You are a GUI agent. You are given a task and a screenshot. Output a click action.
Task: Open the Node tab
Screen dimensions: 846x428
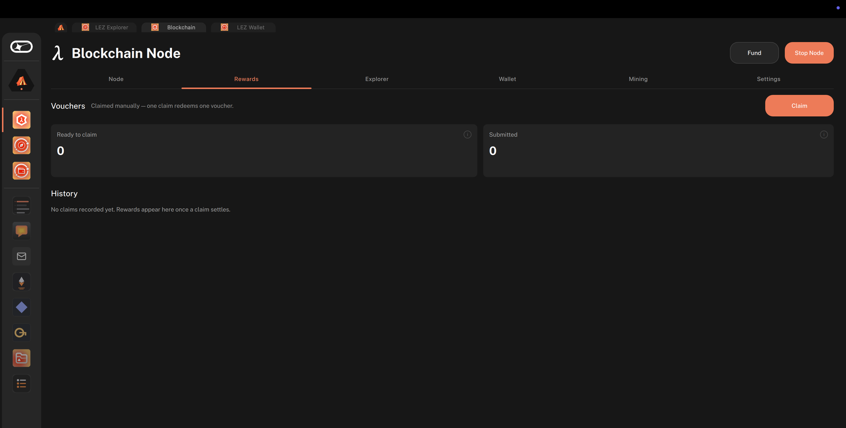[116, 79]
